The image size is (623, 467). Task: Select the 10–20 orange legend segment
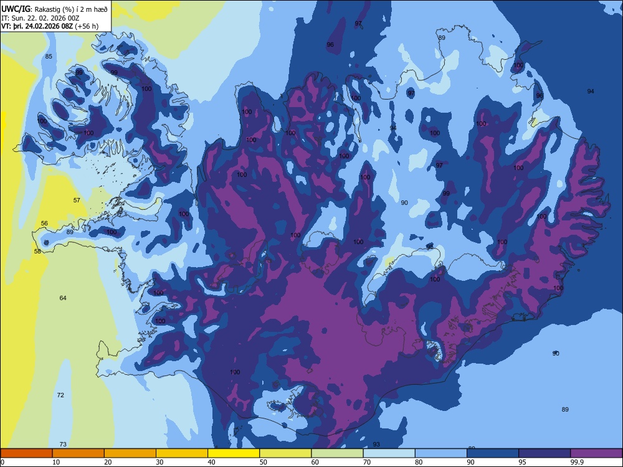[78, 453]
